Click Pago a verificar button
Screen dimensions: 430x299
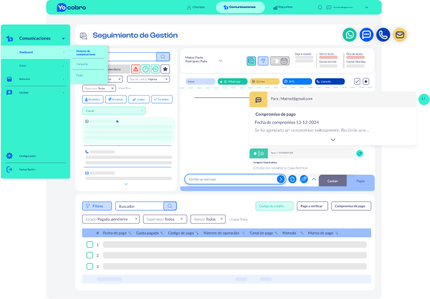tap(312, 206)
